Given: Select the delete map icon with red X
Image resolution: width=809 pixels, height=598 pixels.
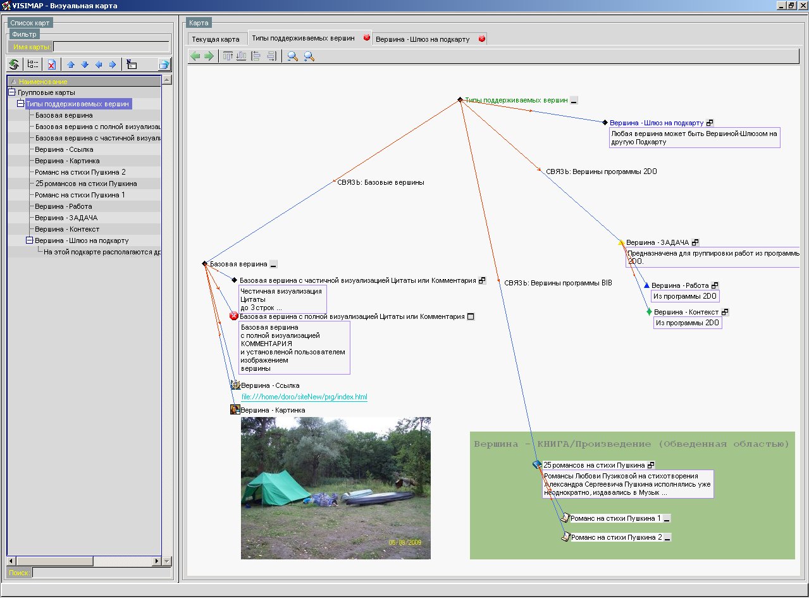Looking at the screenshot, I should coord(51,64).
